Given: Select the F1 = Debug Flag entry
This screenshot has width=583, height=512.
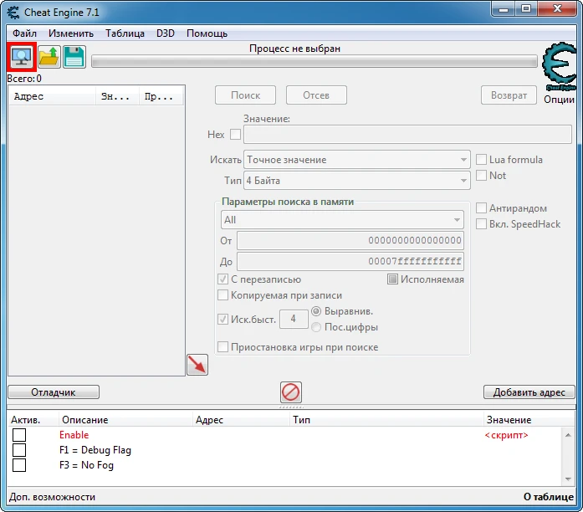Looking at the screenshot, I should pyautogui.click(x=95, y=450).
